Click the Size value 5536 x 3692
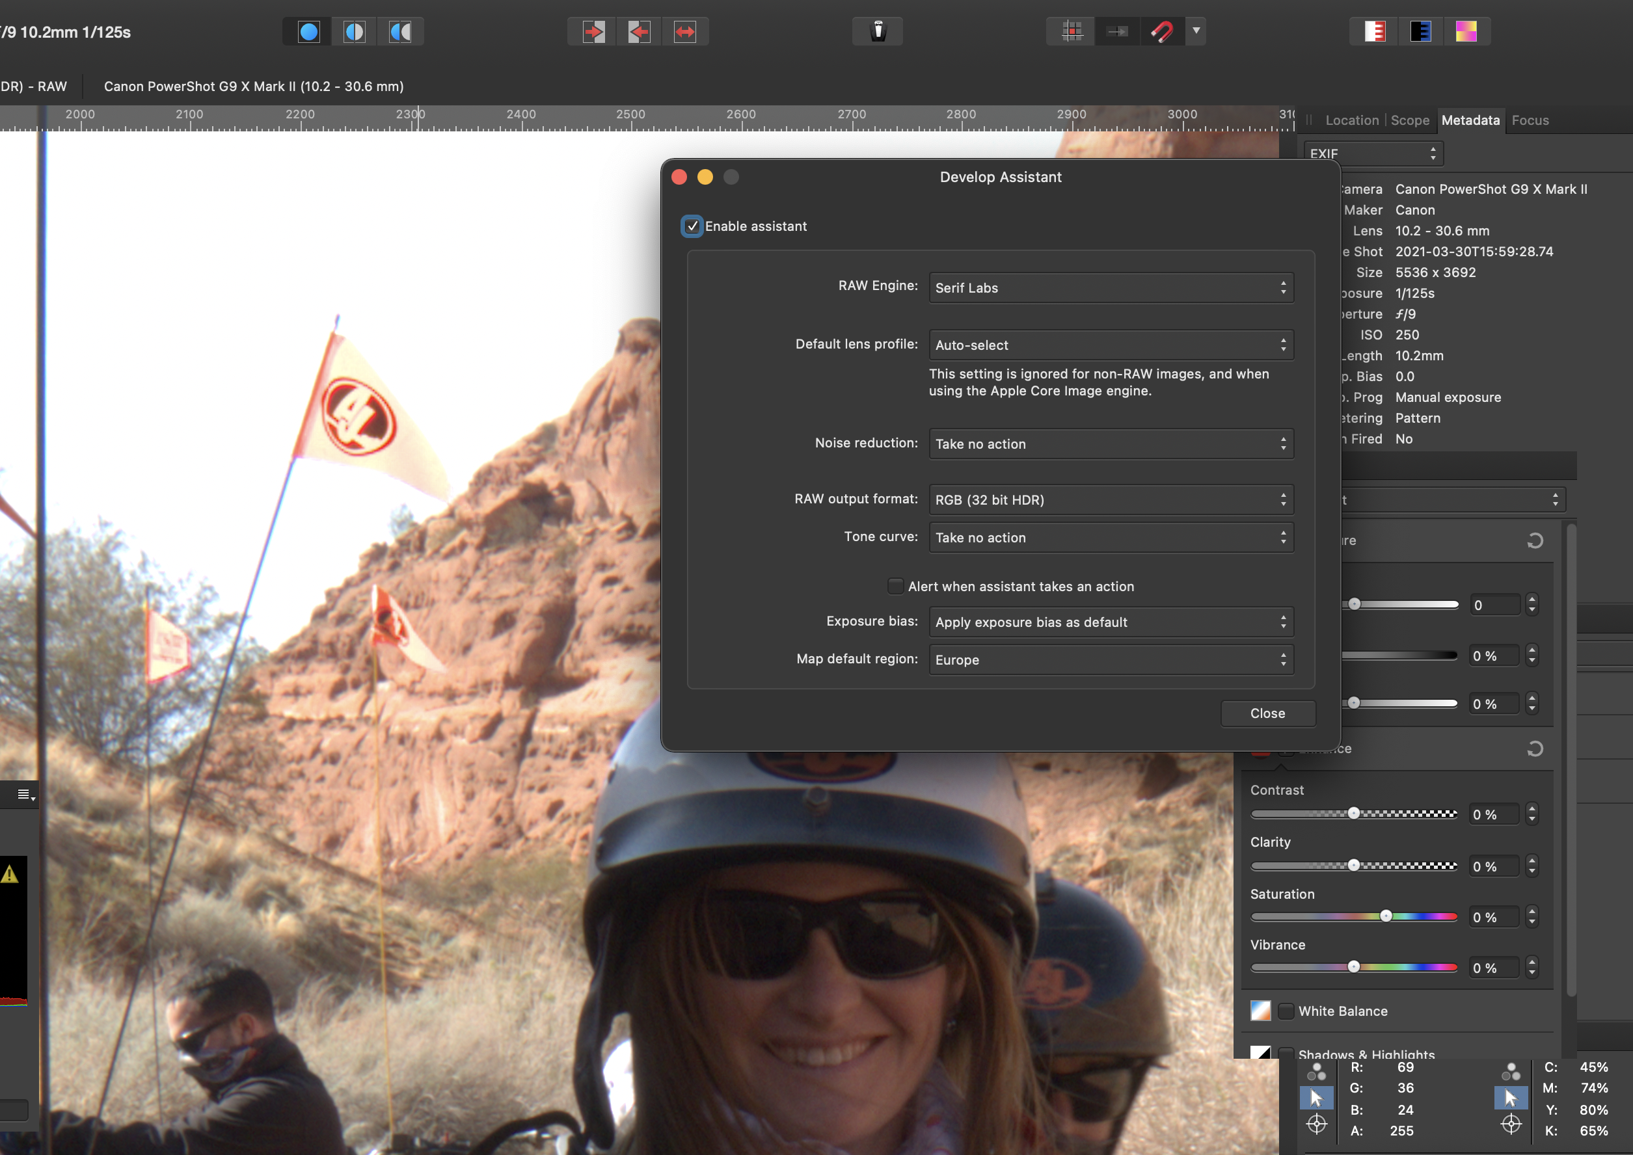Viewport: 1633px width, 1155px height. [x=1435, y=272]
